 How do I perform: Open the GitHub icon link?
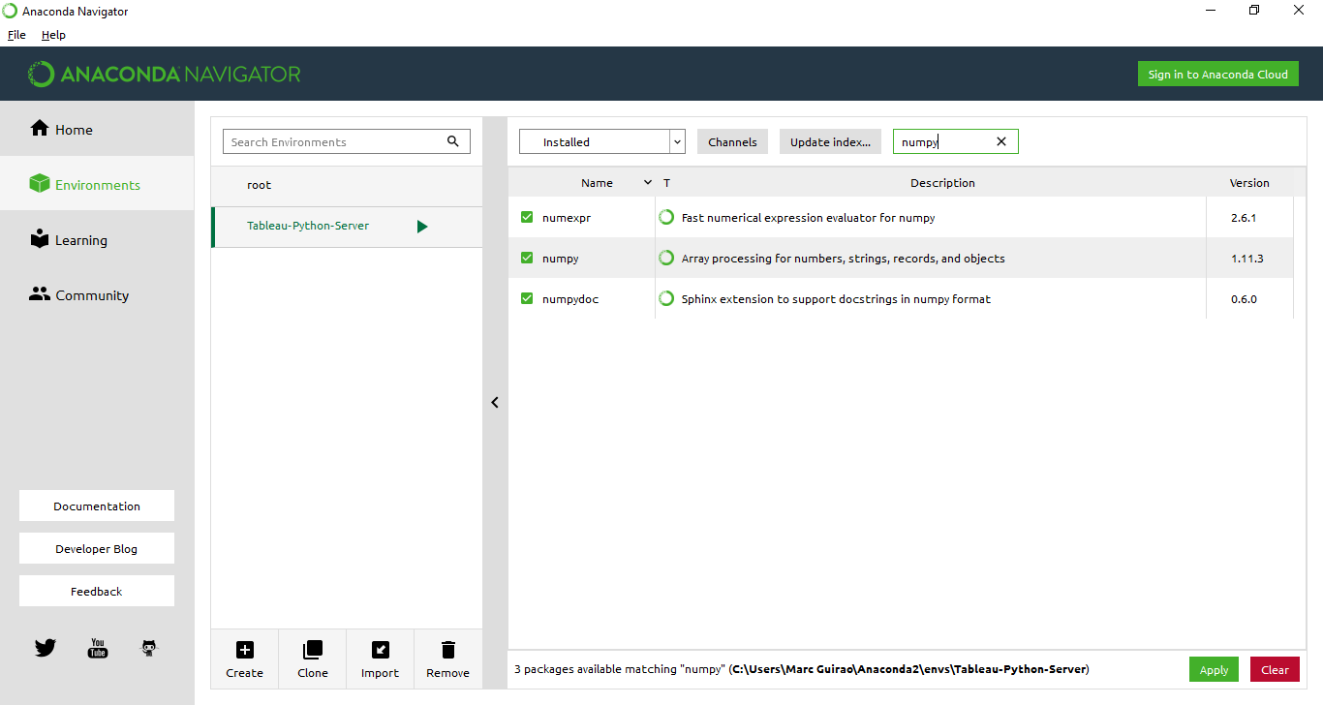149,648
